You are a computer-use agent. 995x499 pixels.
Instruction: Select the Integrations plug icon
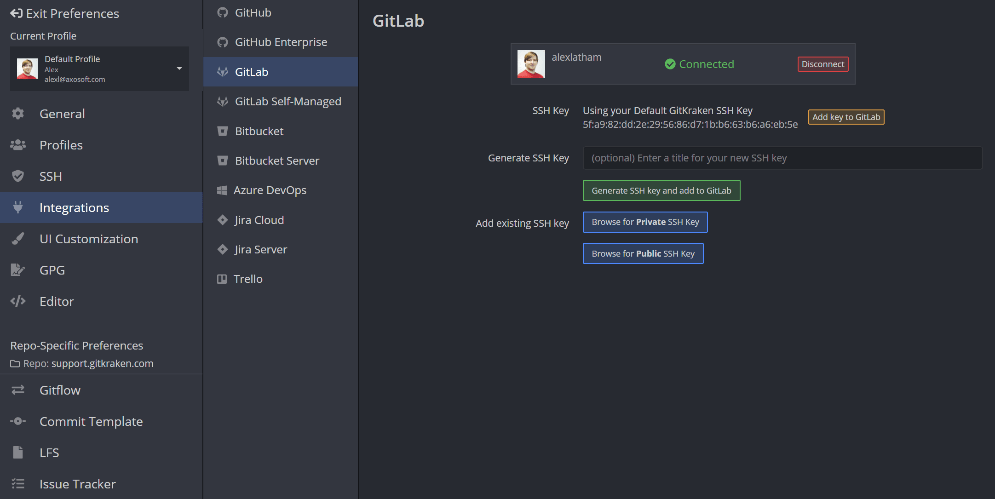18,207
